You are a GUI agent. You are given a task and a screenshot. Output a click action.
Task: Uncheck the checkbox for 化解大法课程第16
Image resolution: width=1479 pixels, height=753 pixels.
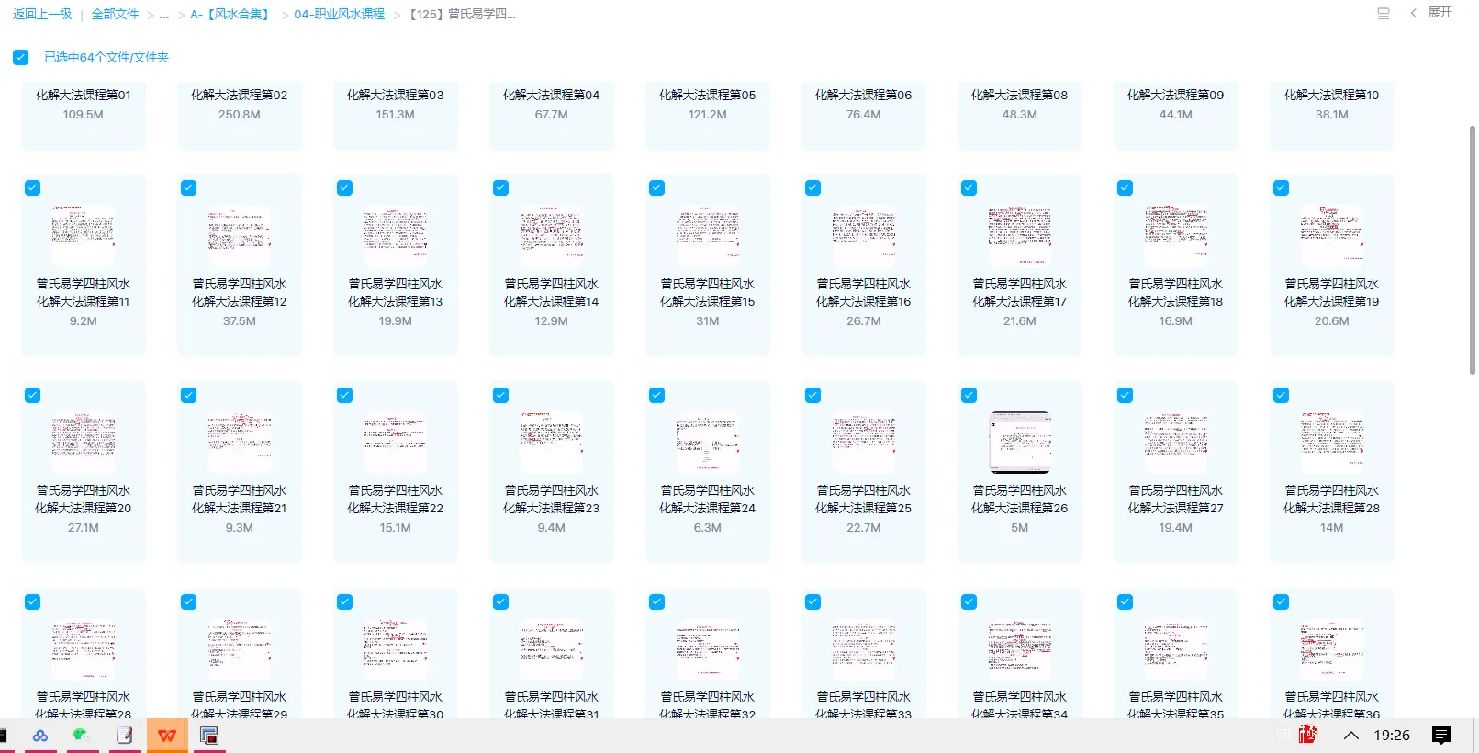[x=813, y=187]
